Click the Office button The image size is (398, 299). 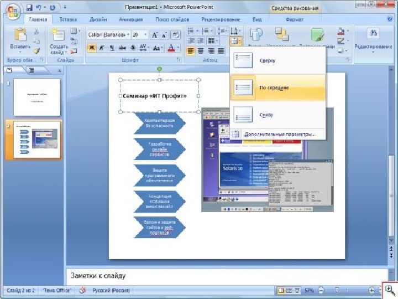click(x=13, y=10)
